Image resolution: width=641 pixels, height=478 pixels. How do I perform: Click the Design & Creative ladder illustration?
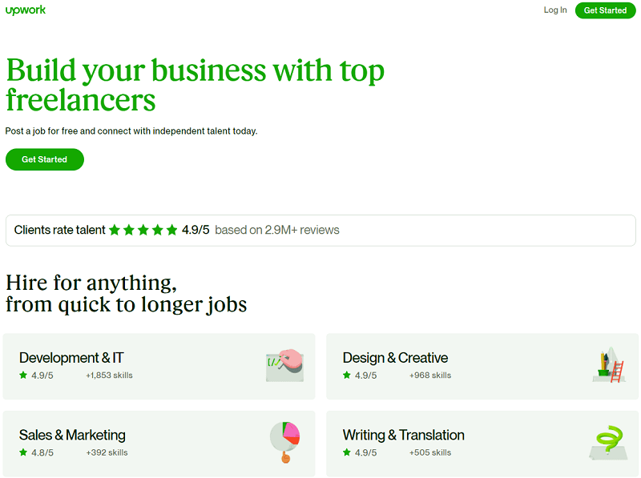click(x=609, y=365)
